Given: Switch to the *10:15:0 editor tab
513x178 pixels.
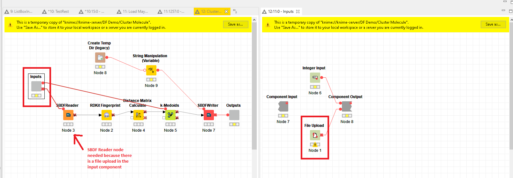Looking at the screenshot, I should (92, 12).
